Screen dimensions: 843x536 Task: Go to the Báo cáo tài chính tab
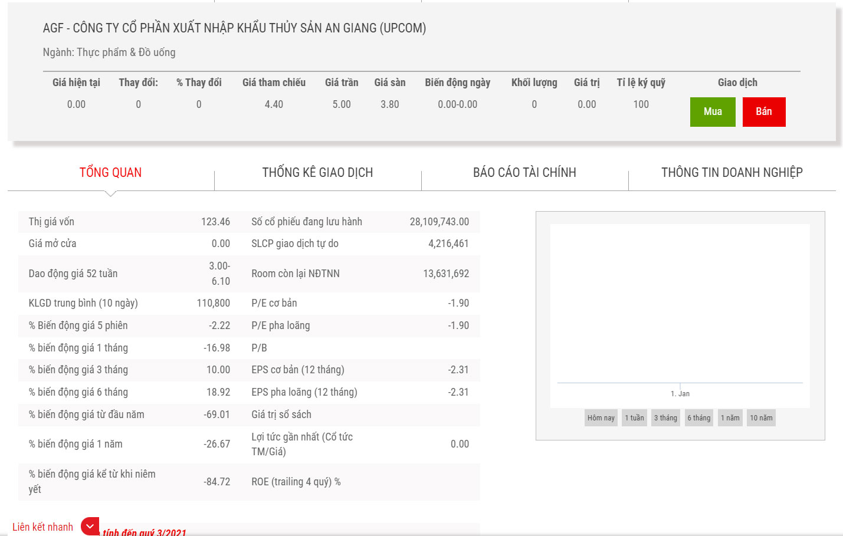point(524,173)
